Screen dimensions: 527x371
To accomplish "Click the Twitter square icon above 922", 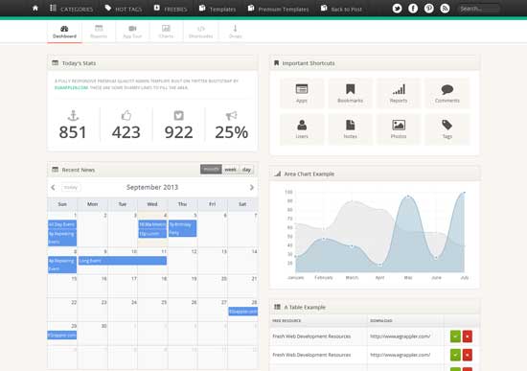I will pos(179,115).
